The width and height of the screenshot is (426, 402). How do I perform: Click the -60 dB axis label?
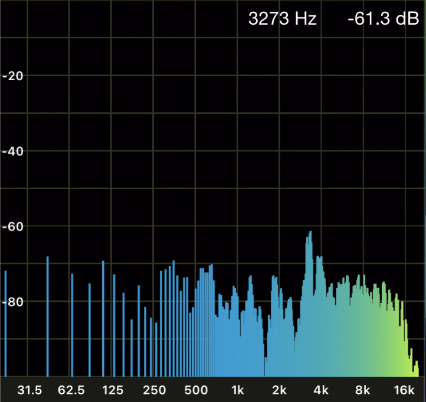[x=13, y=226]
